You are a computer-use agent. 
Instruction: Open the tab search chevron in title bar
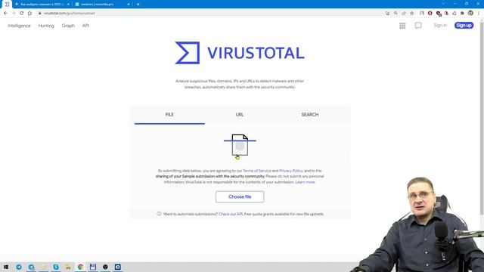coord(443,4)
